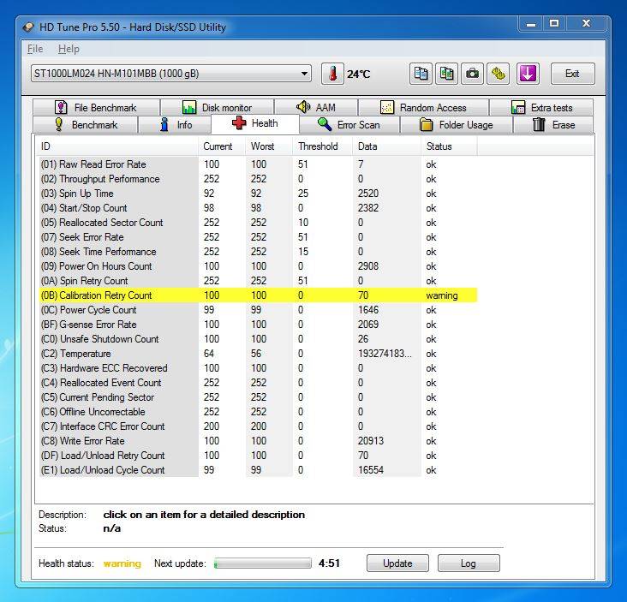Select (DF) Load/Unload Retry Count row
Screen dimensions: 627x602
(258, 456)
